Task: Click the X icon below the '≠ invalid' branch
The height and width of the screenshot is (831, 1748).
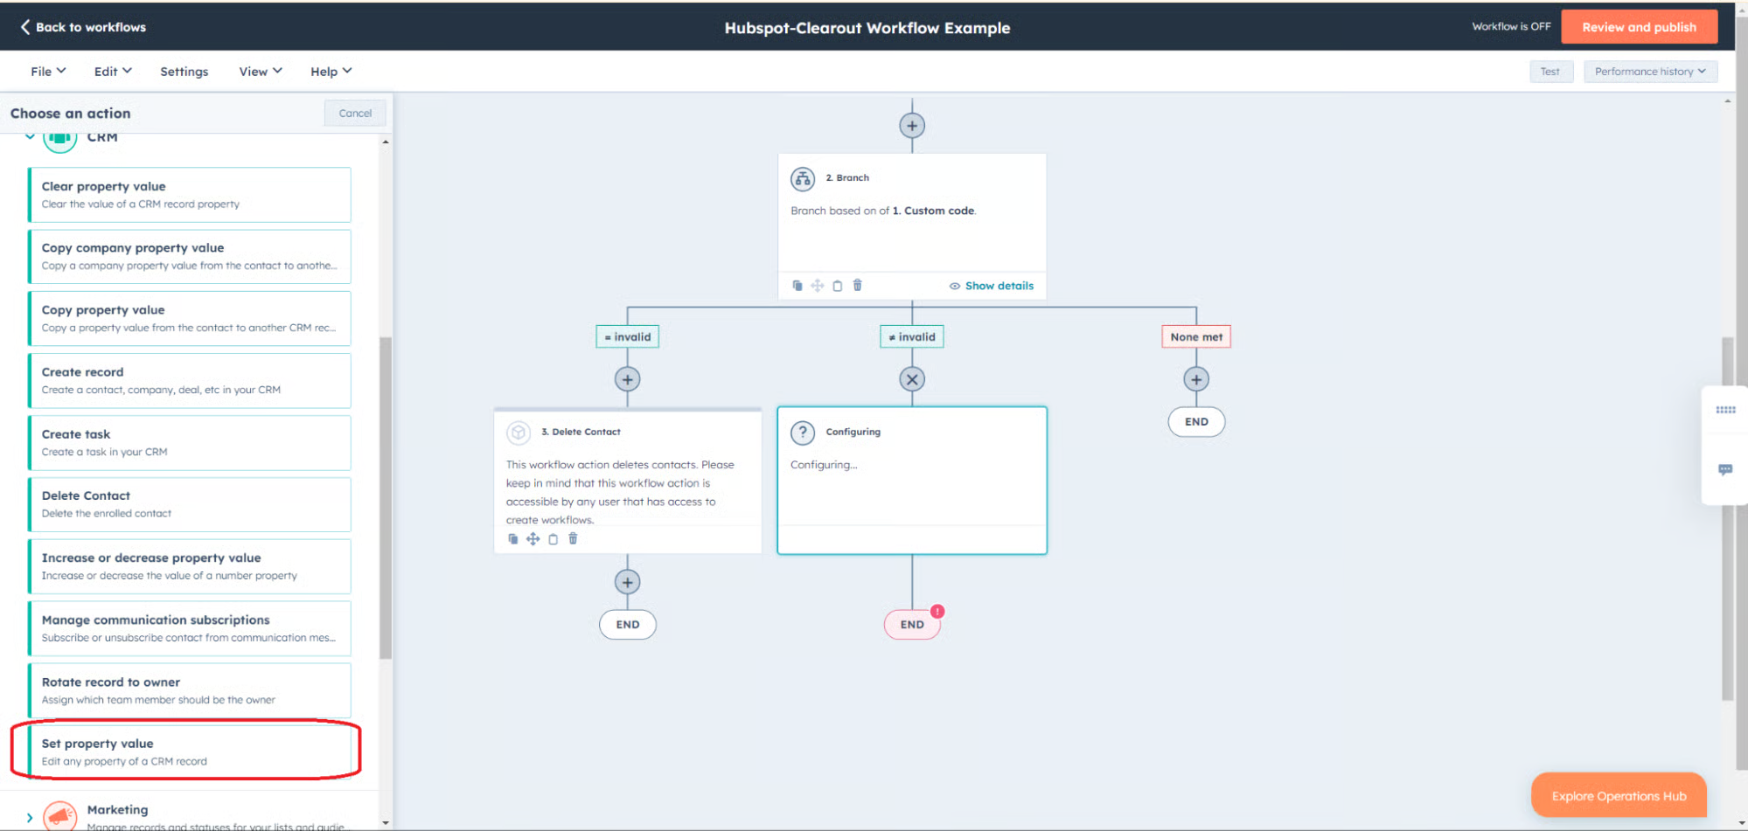Action: point(911,378)
